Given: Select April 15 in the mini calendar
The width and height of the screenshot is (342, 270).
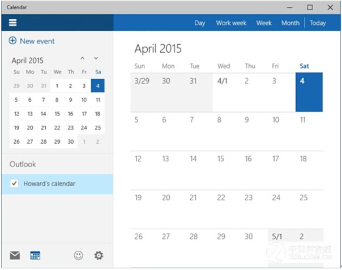Looking at the screenshot, I should pyautogui.click(x=57, y=113).
